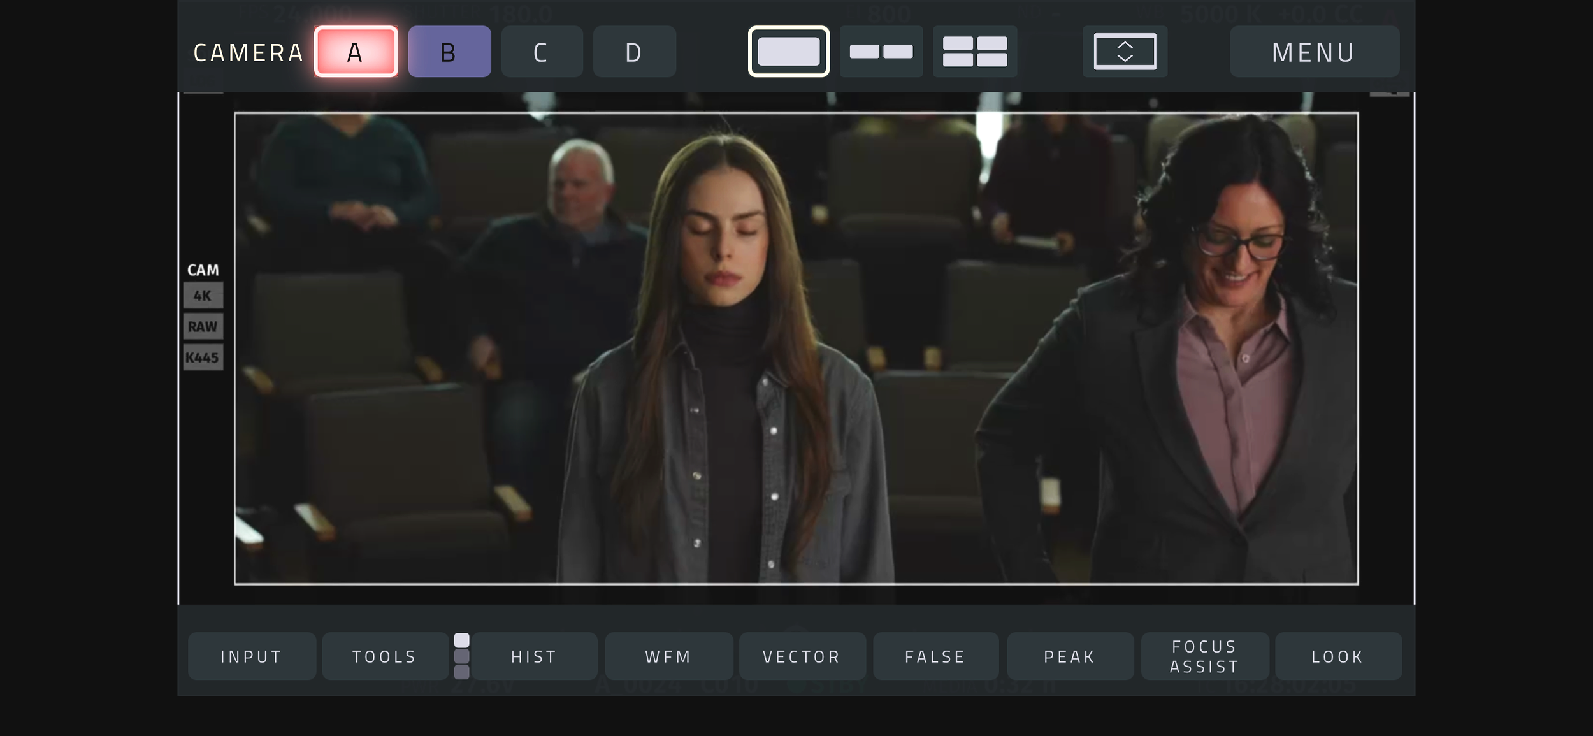Select Camera D
1593x736 pixels.
pyautogui.click(x=634, y=52)
